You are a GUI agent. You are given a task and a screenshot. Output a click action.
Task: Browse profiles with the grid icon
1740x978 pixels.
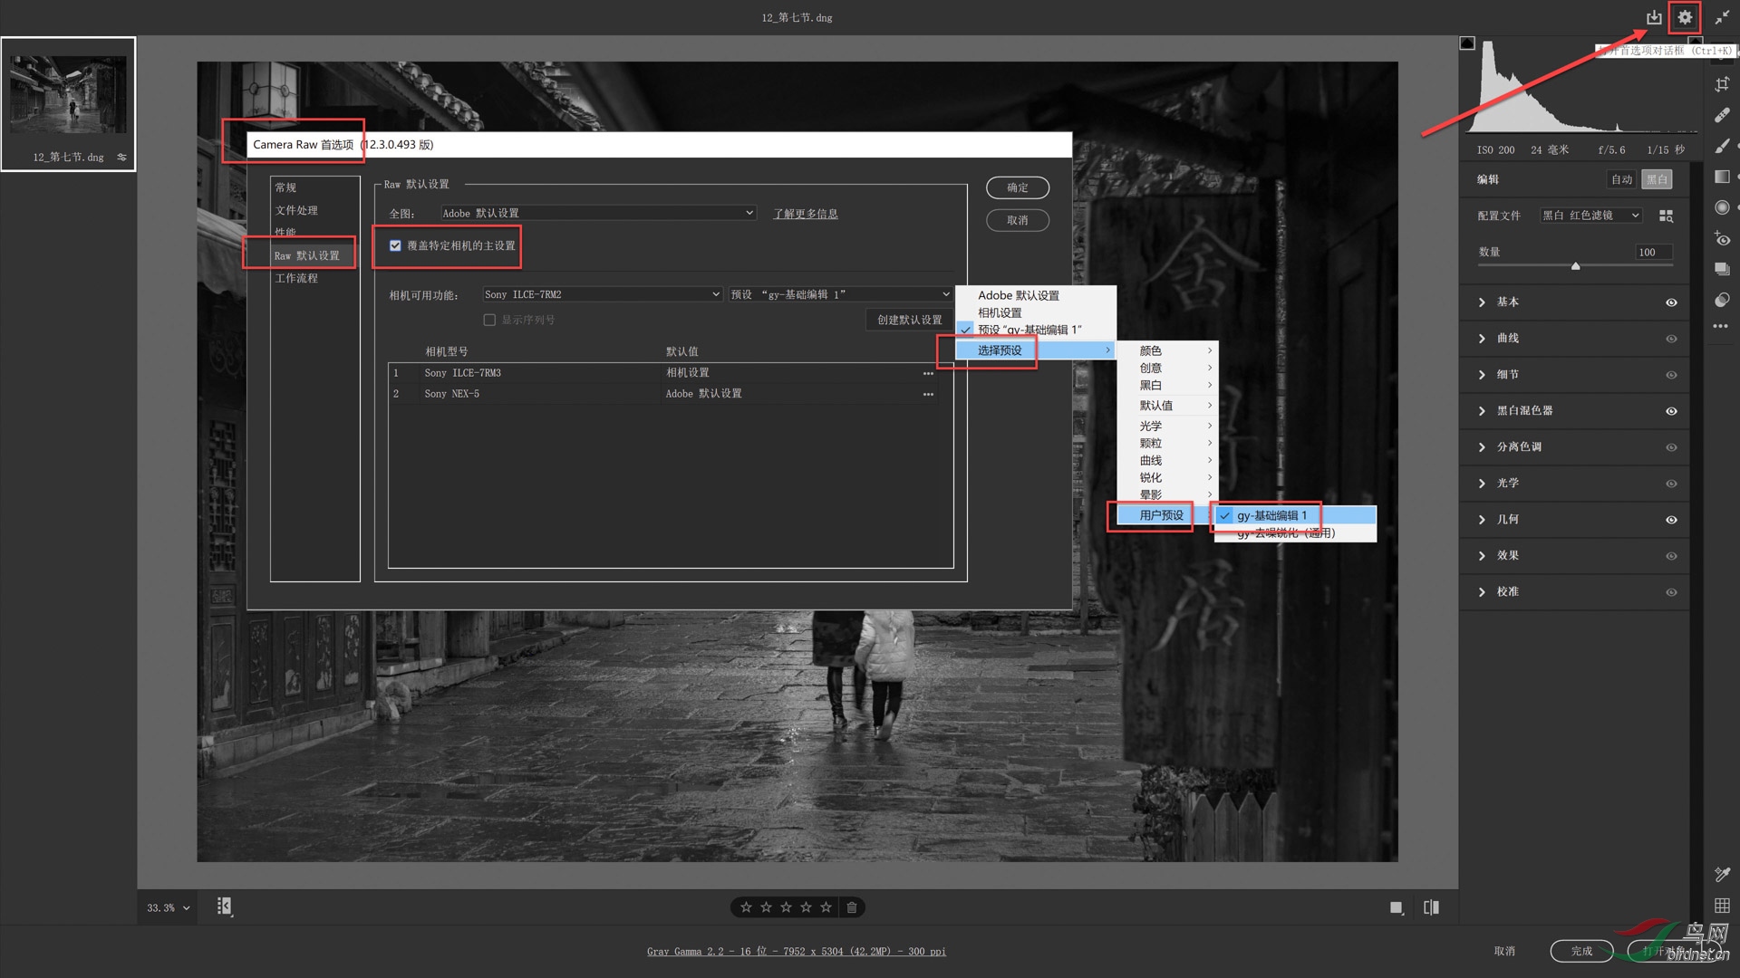coord(1666,216)
